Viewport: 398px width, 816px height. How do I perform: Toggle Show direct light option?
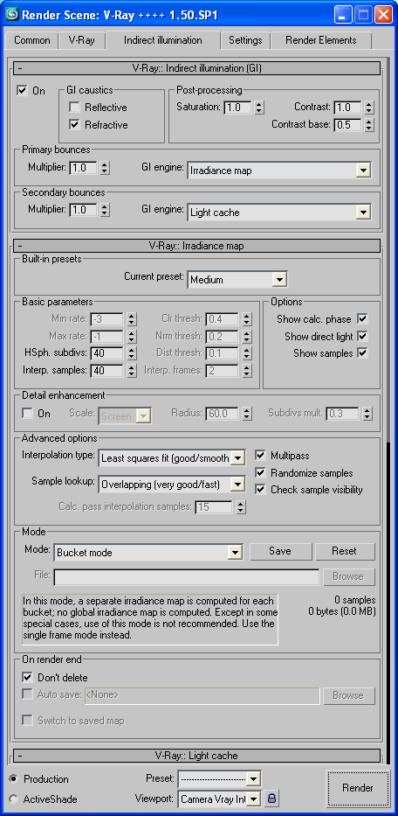click(x=363, y=336)
